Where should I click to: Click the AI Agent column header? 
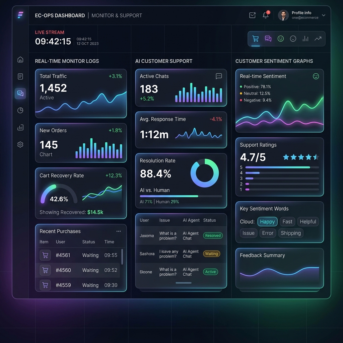pos(191,220)
